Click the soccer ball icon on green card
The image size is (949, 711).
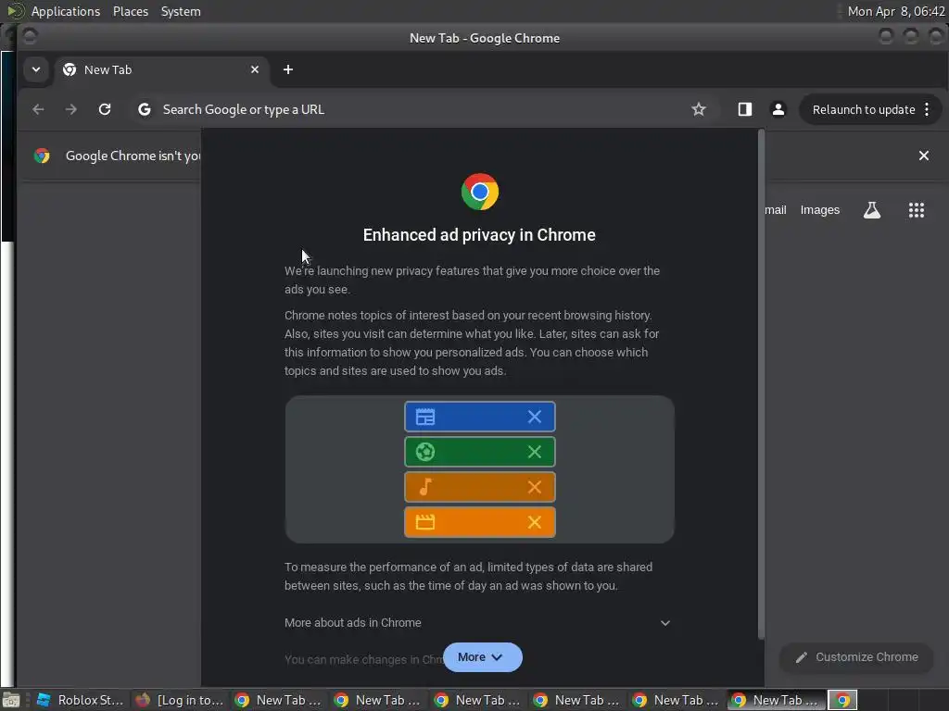click(424, 452)
